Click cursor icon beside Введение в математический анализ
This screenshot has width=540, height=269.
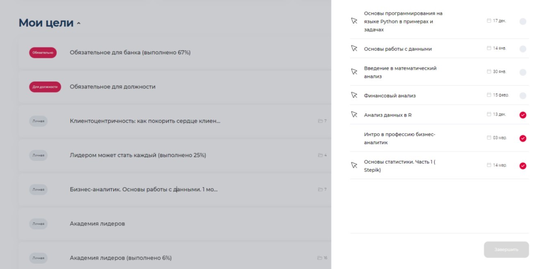coord(354,72)
